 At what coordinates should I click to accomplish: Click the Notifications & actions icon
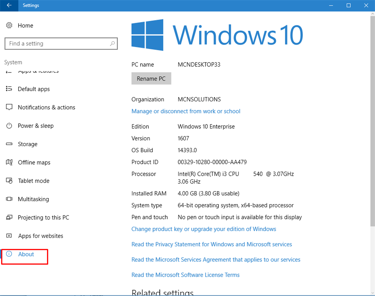(x=9, y=107)
